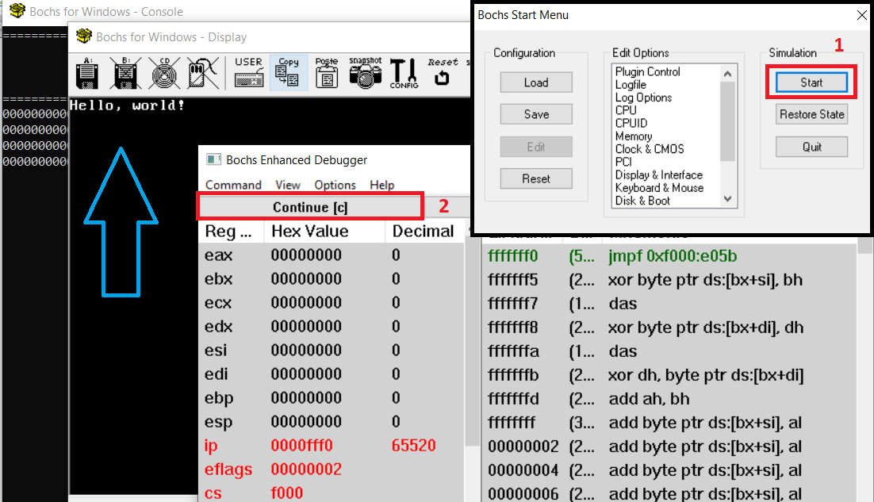Image resolution: width=874 pixels, height=502 pixels.
Task: Select Plugin Control in Edit Options
Action: tap(648, 72)
